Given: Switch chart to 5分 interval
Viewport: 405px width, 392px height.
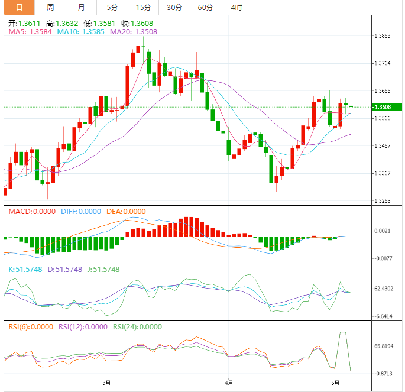Looking at the screenshot, I should tap(112, 8).
